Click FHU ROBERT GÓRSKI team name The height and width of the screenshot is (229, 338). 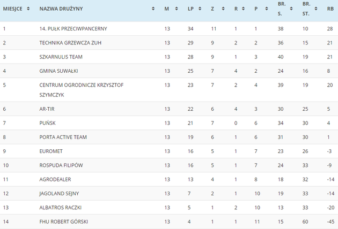click(x=64, y=222)
